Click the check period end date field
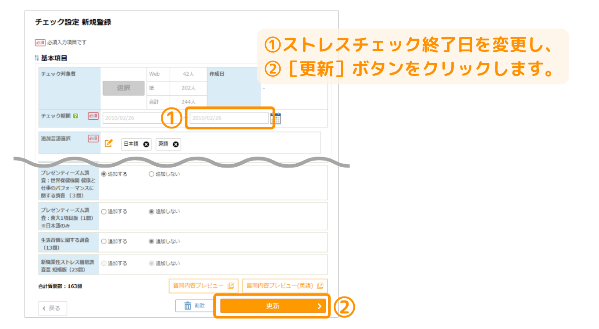This screenshot has width=599, height=329. tap(228, 118)
